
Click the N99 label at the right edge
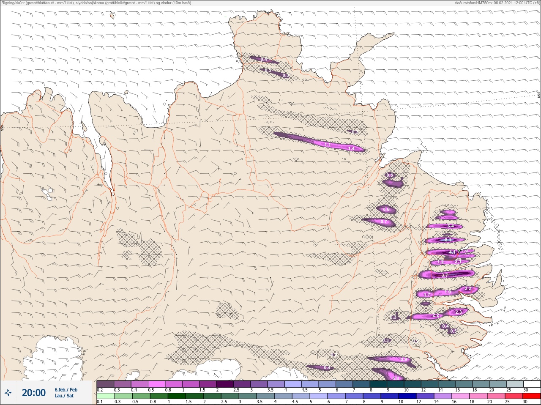pyautogui.click(x=539, y=95)
